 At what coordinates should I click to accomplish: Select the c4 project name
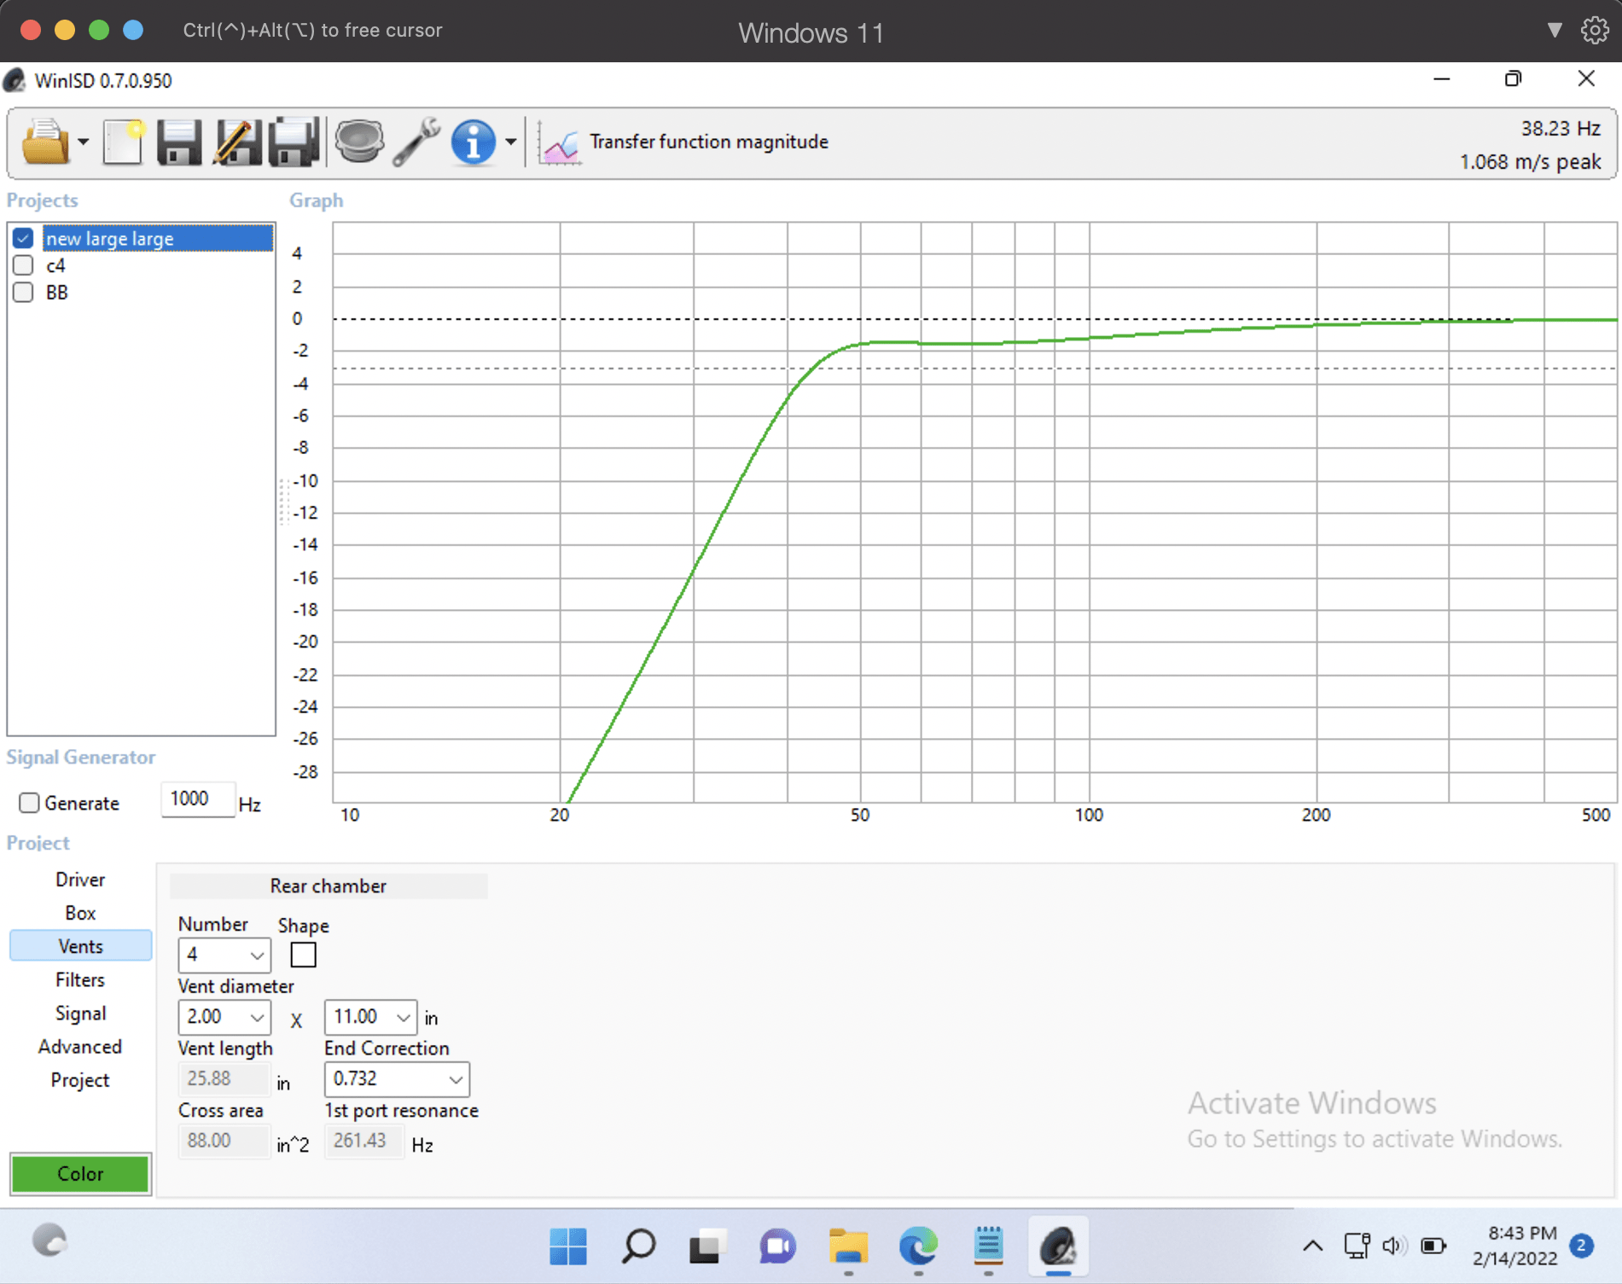55,265
